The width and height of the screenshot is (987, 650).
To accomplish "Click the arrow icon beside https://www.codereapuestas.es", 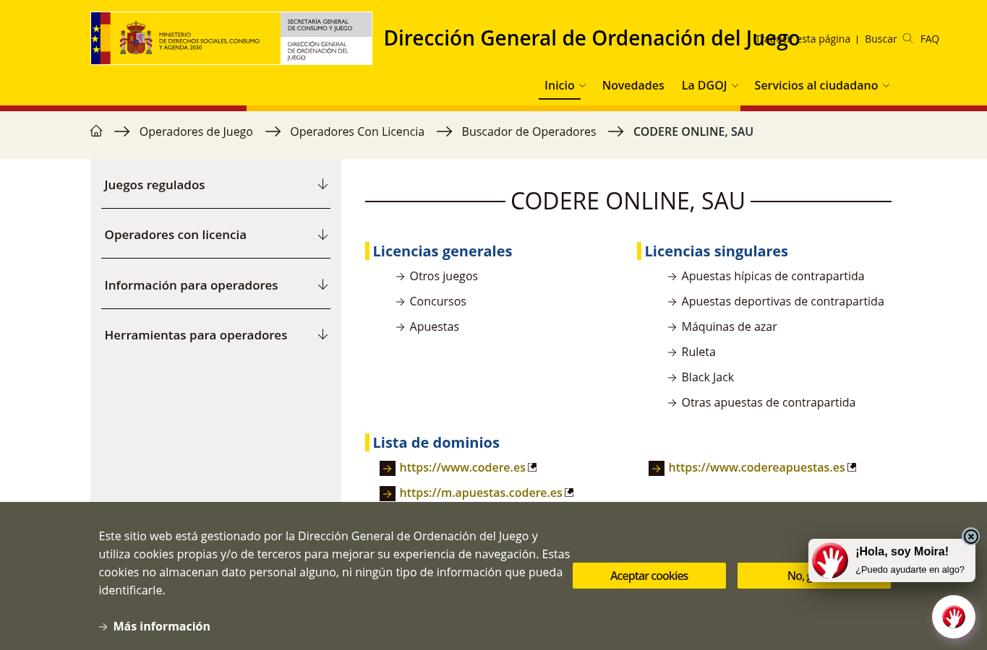I will 657,469.
